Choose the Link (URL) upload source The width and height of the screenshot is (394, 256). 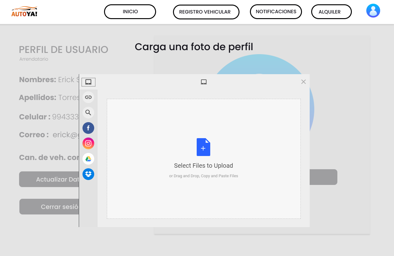[x=88, y=97]
